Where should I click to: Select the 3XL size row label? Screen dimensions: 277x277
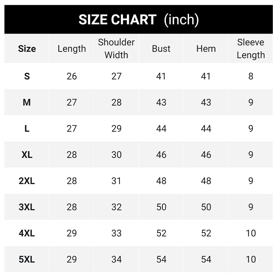(27, 207)
